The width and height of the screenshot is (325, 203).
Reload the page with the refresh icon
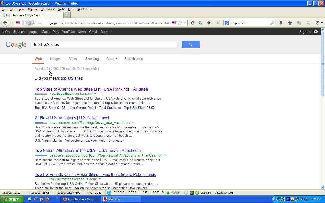[x=193, y=23]
